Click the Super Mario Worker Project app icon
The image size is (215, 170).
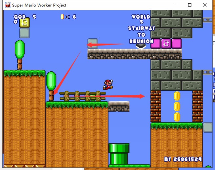pos(8,5)
